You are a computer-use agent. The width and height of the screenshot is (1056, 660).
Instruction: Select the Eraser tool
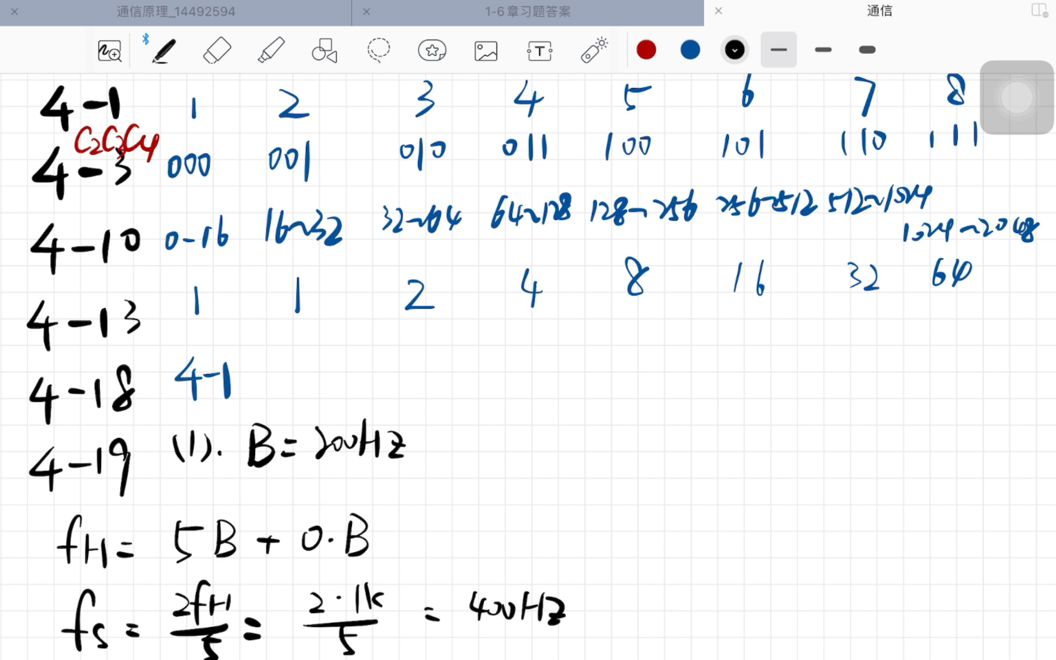pyautogui.click(x=217, y=50)
